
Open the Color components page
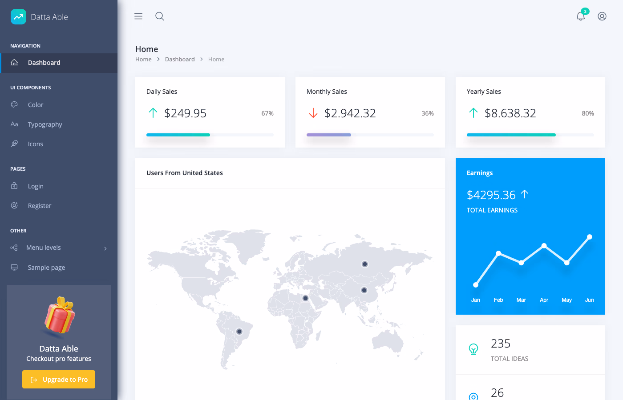pyautogui.click(x=59, y=105)
